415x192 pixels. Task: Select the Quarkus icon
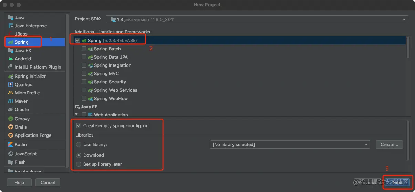click(x=11, y=85)
